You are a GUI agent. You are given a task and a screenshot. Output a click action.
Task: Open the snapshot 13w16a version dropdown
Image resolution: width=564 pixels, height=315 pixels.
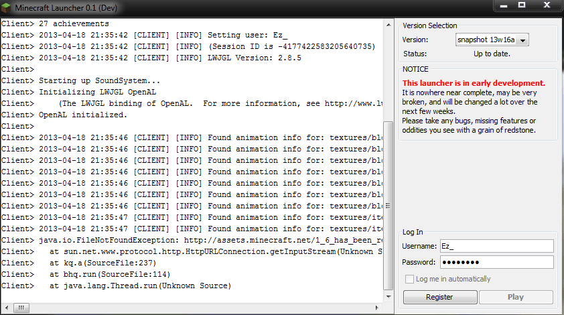point(492,40)
